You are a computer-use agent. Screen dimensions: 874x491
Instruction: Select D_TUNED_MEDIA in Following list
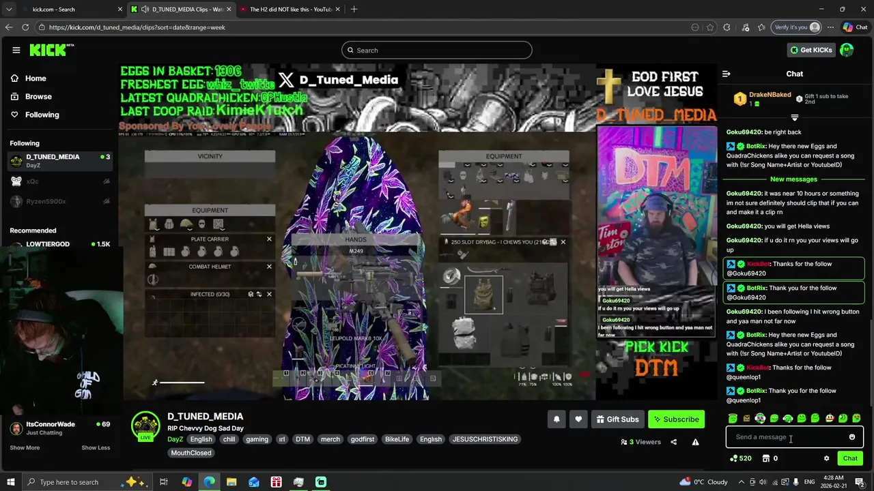click(59, 161)
